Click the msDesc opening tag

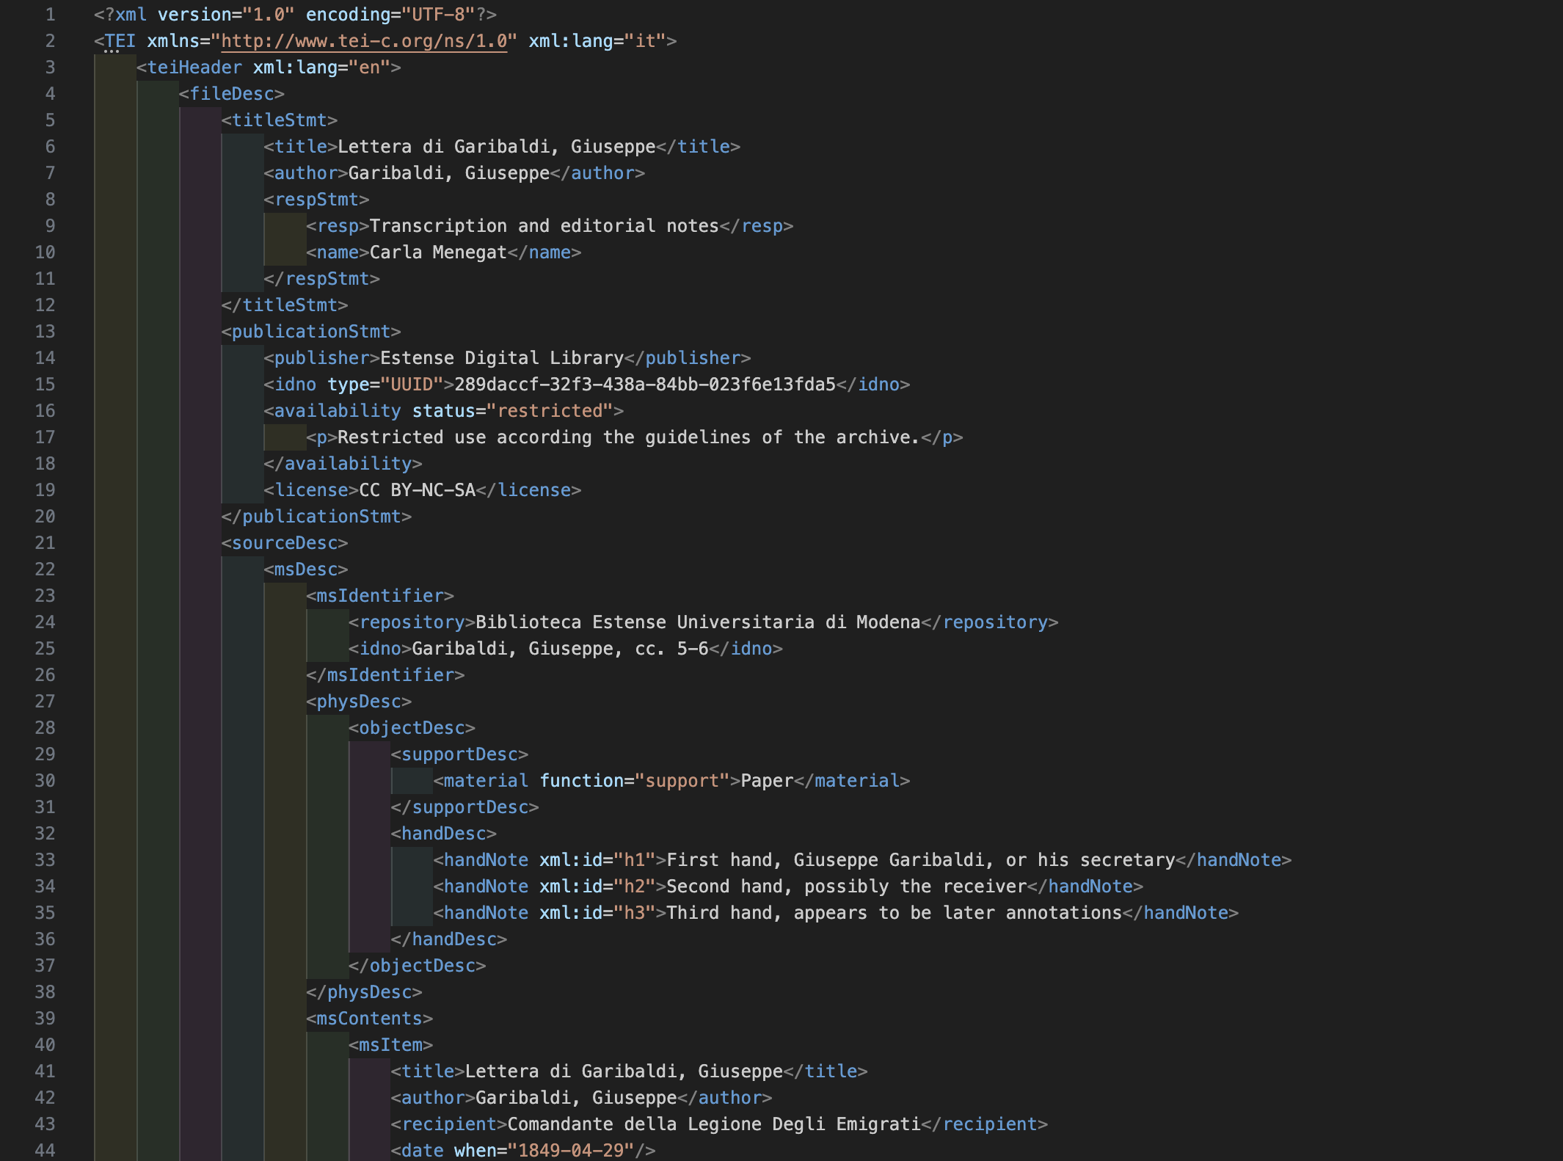[x=306, y=569]
